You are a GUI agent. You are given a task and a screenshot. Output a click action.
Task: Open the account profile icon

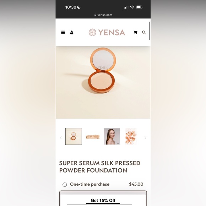point(72,32)
